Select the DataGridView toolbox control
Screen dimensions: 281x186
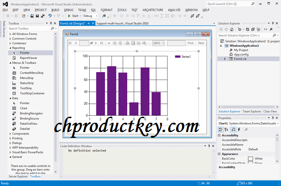pos(29,124)
